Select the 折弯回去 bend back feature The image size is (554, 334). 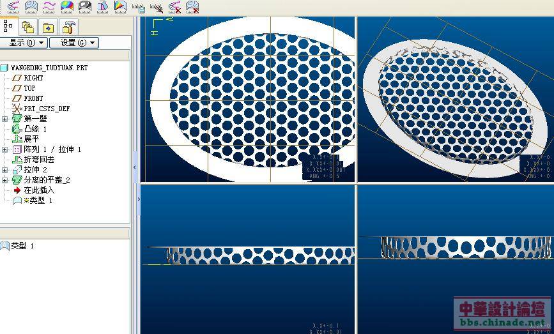tap(39, 160)
